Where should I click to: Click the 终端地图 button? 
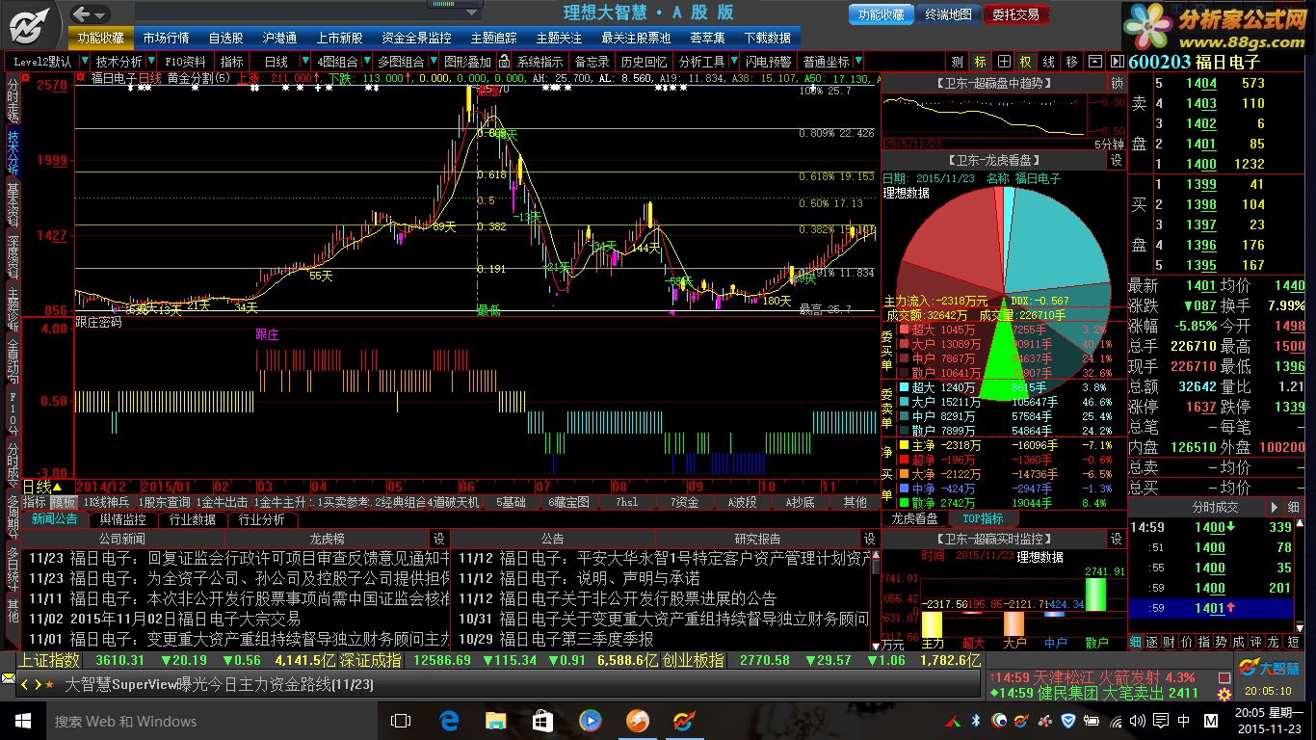[948, 14]
